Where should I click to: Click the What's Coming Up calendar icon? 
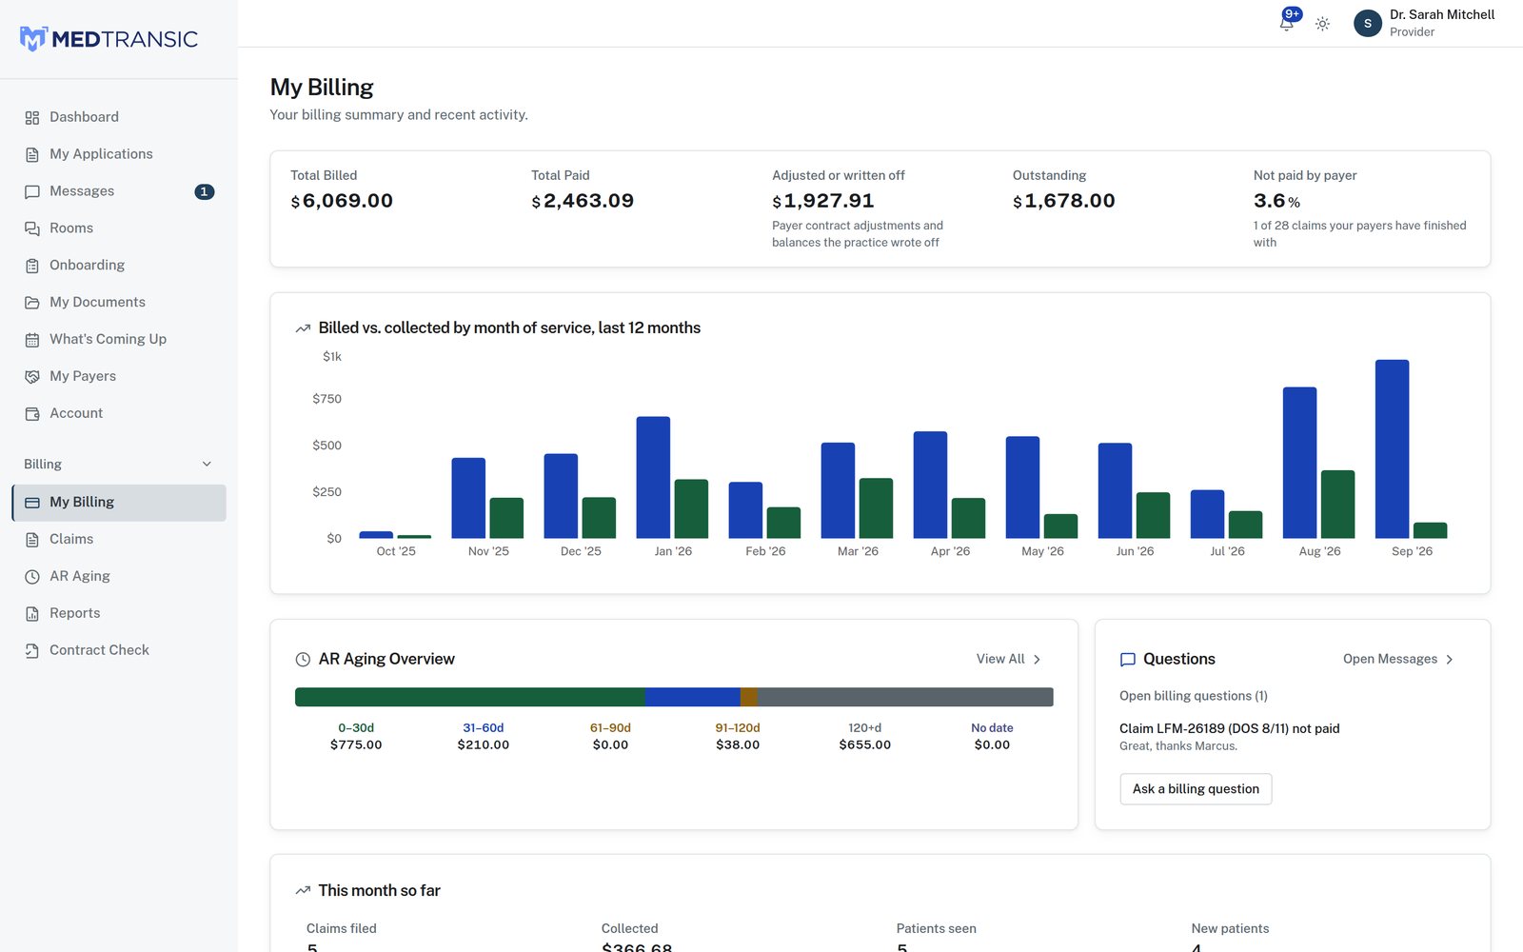coord(32,340)
